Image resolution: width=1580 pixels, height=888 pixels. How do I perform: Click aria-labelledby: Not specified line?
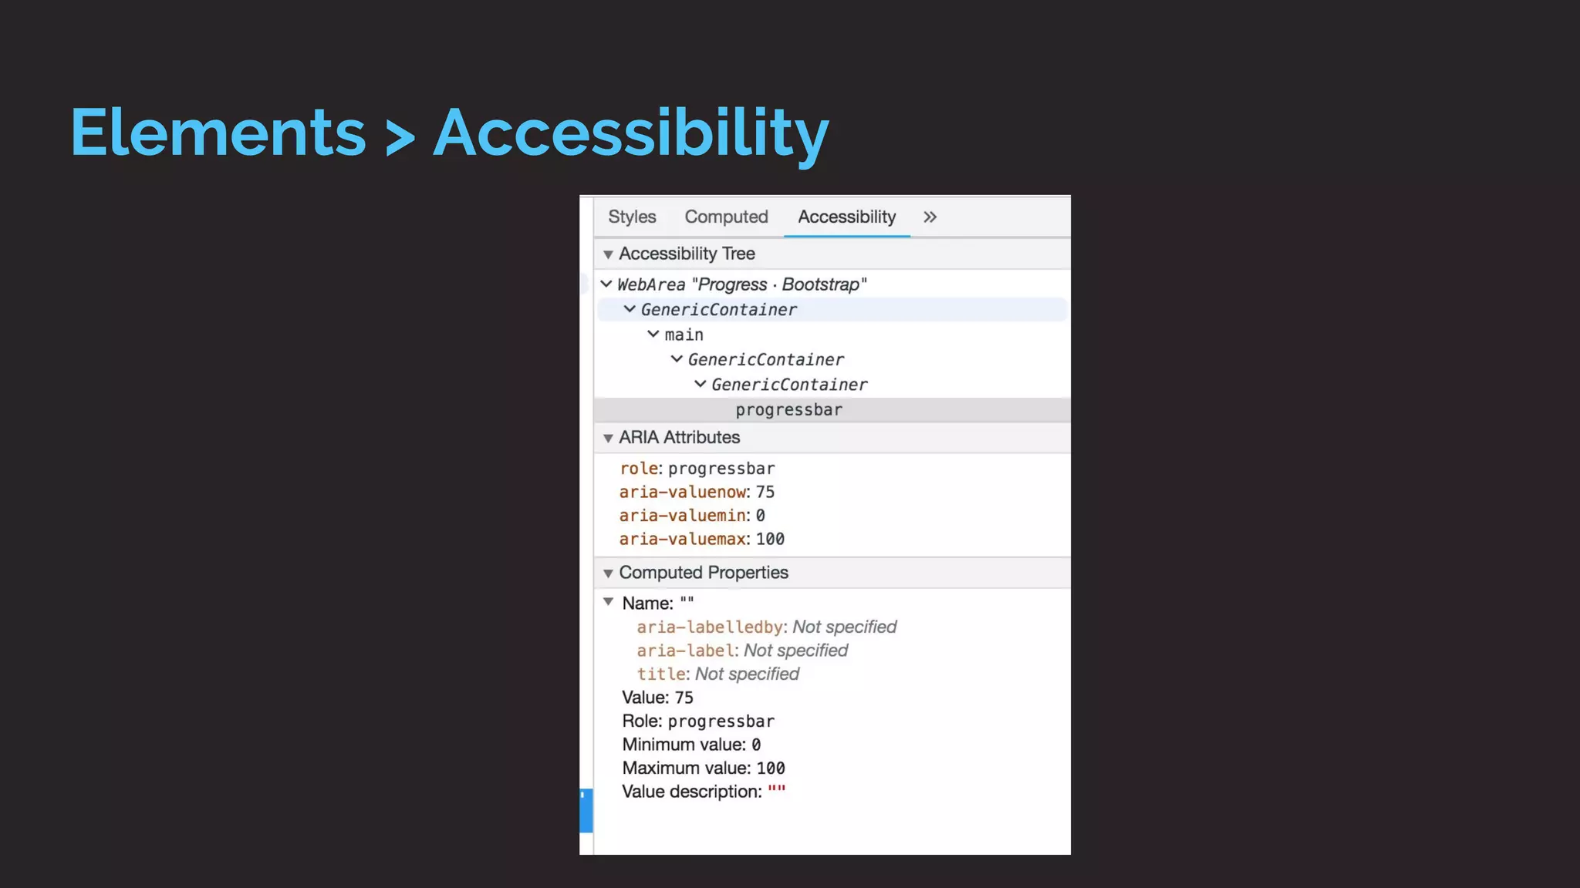(767, 627)
